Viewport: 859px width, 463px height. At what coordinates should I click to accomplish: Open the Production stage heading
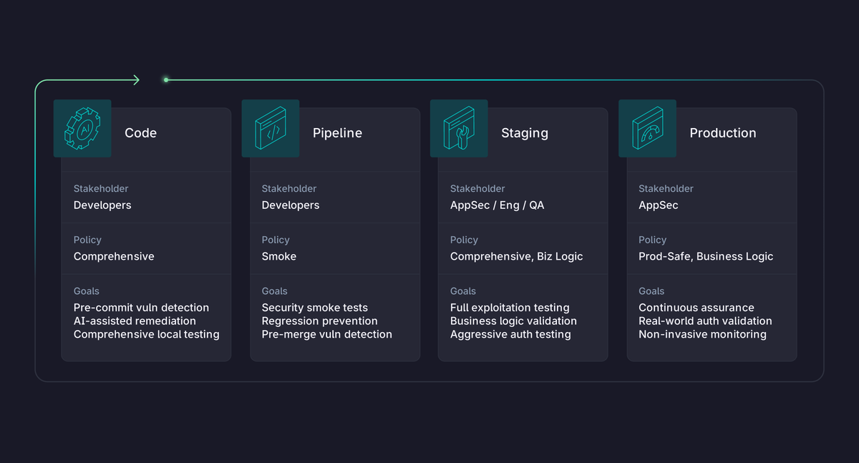(x=723, y=133)
